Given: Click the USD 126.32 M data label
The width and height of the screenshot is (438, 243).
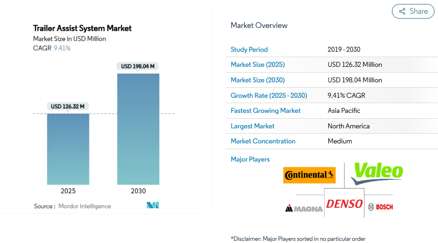Looking at the screenshot, I should (x=68, y=106).
